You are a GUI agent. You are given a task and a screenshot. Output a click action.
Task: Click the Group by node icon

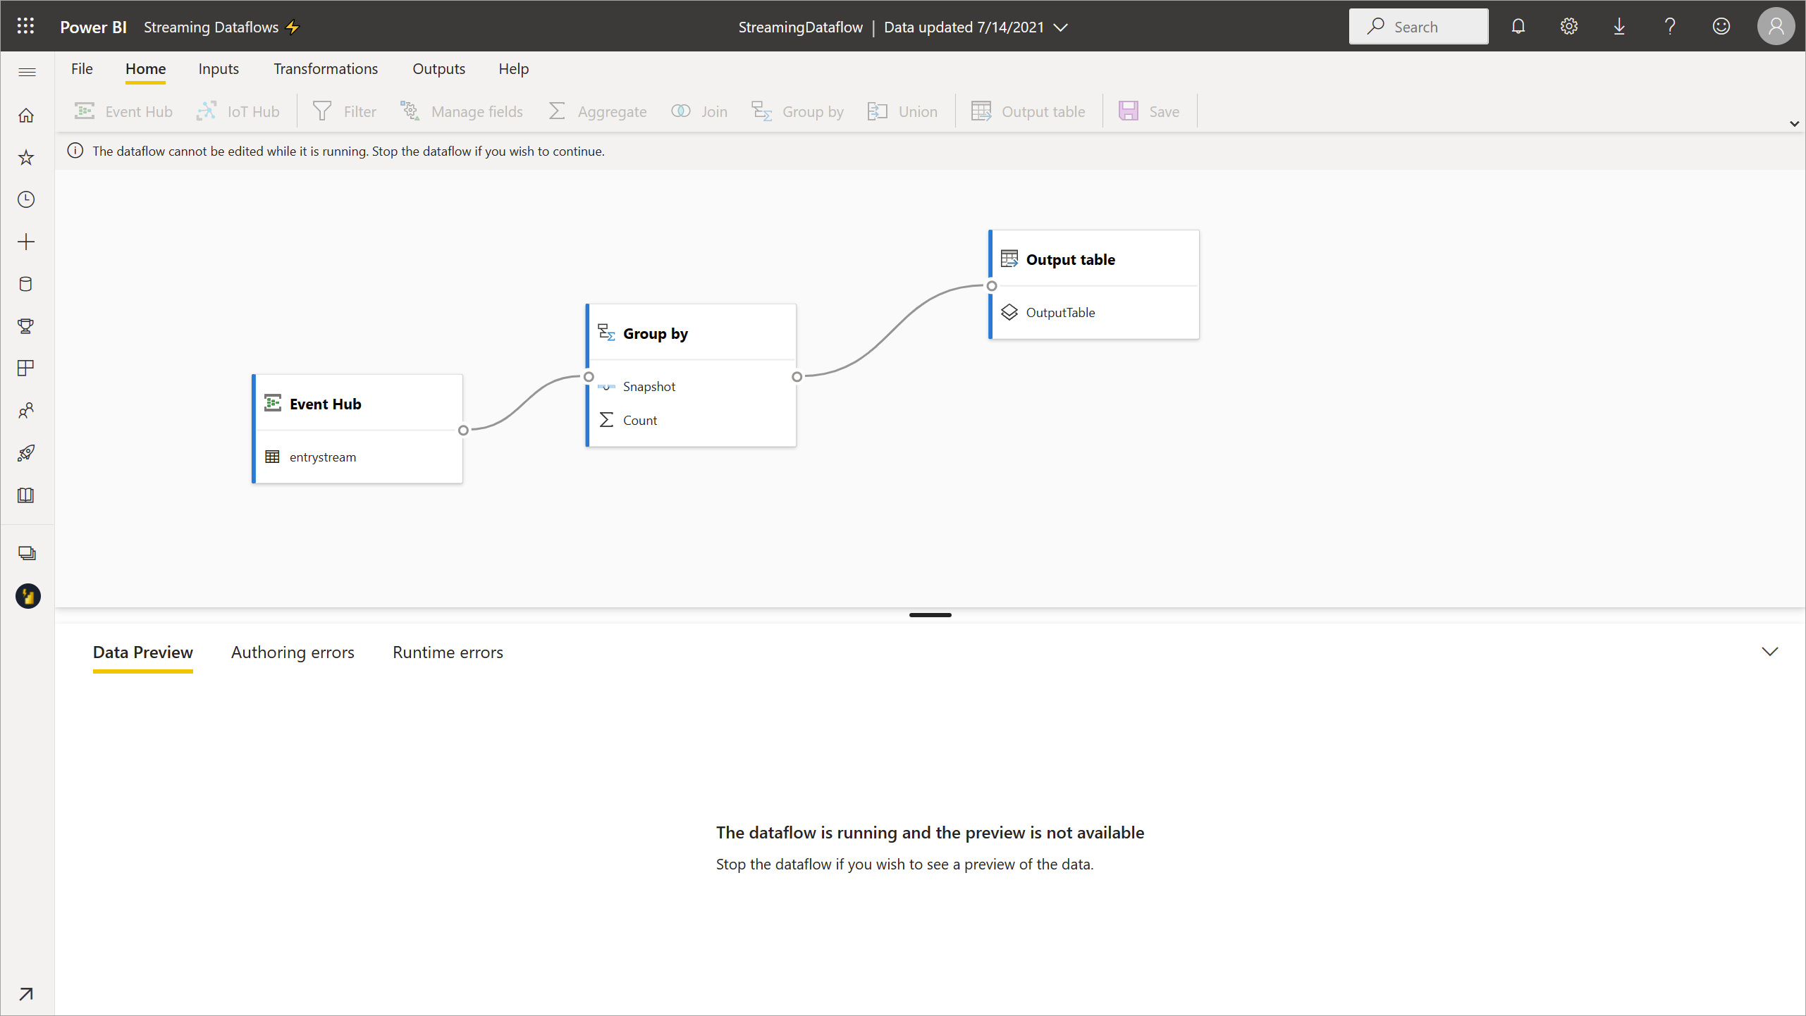tap(606, 333)
